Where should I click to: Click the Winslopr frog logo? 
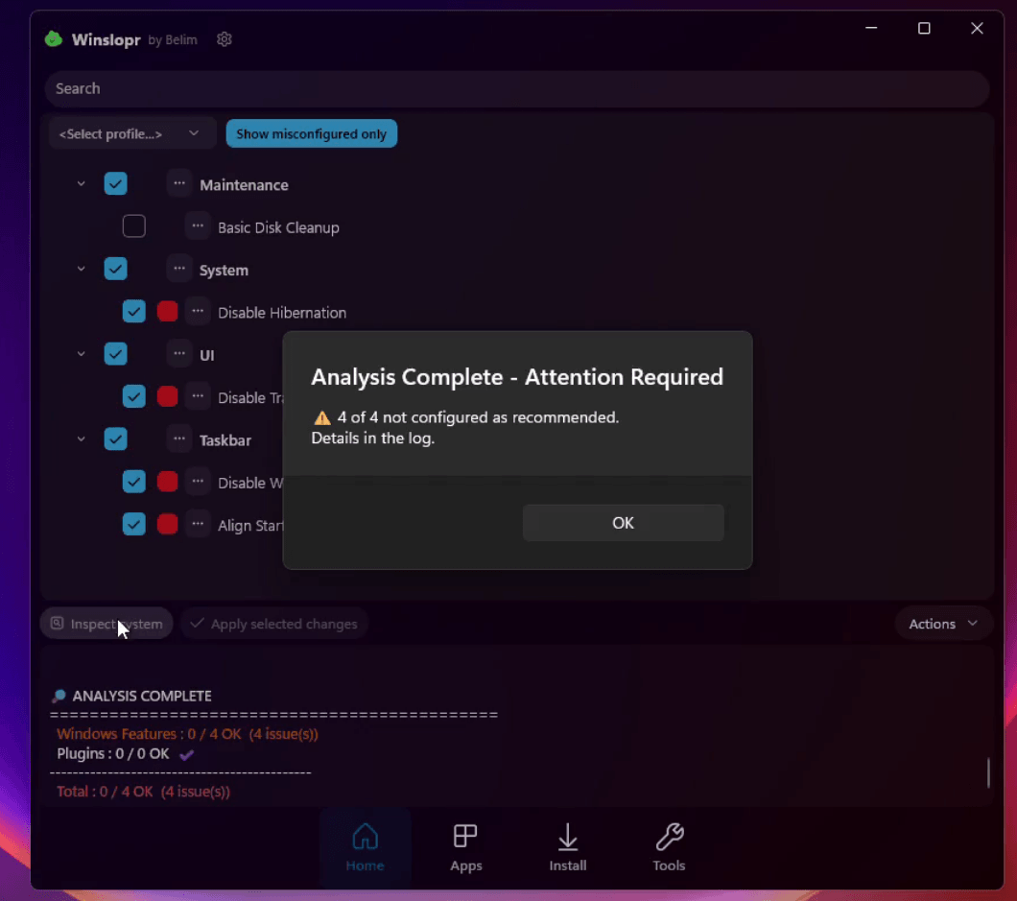point(53,39)
